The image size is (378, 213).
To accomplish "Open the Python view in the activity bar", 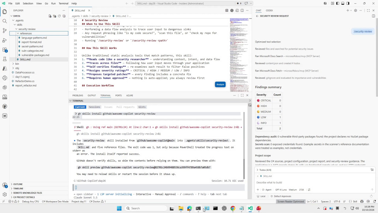I will click(4, 78).
